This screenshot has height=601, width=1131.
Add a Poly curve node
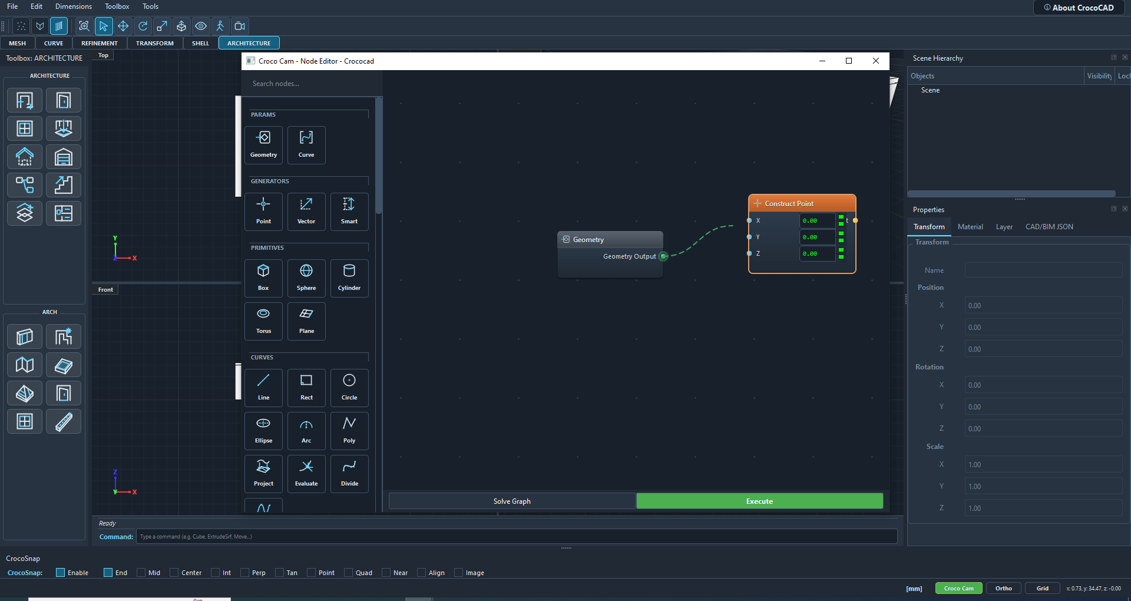coord(349,431)
